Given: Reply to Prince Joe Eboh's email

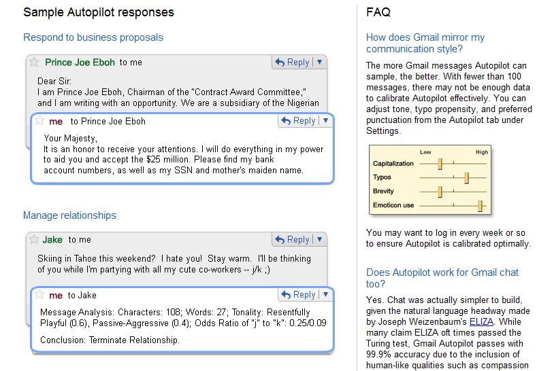Looking at the screenshot, I should (x=292, y=62).
